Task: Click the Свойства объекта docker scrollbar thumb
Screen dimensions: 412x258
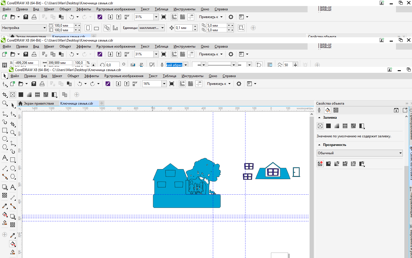Action: point(406,211)
